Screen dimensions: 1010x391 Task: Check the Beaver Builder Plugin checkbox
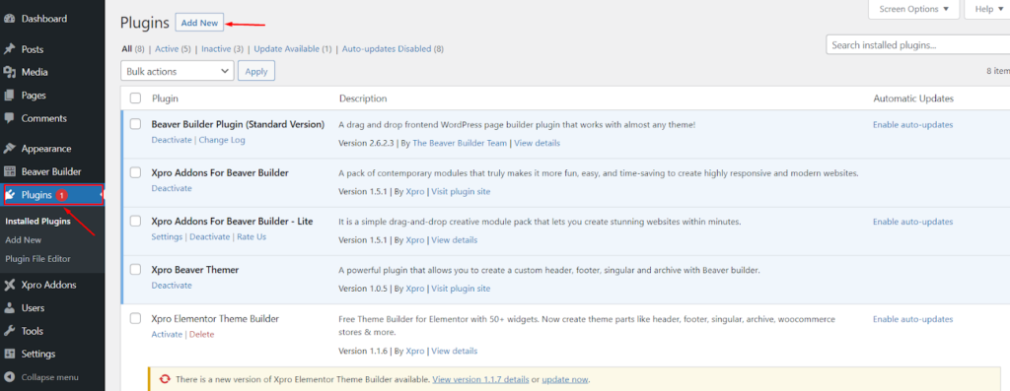[135, 124]
